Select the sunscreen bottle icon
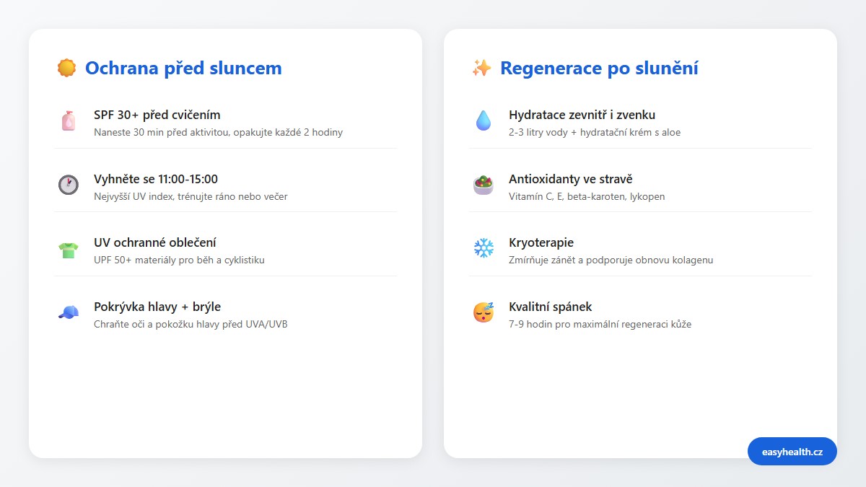The image size is (866, 487). (69, 120)
